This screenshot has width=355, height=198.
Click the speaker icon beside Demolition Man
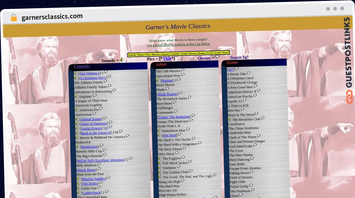pyautogui.click(x=159, y=130)
